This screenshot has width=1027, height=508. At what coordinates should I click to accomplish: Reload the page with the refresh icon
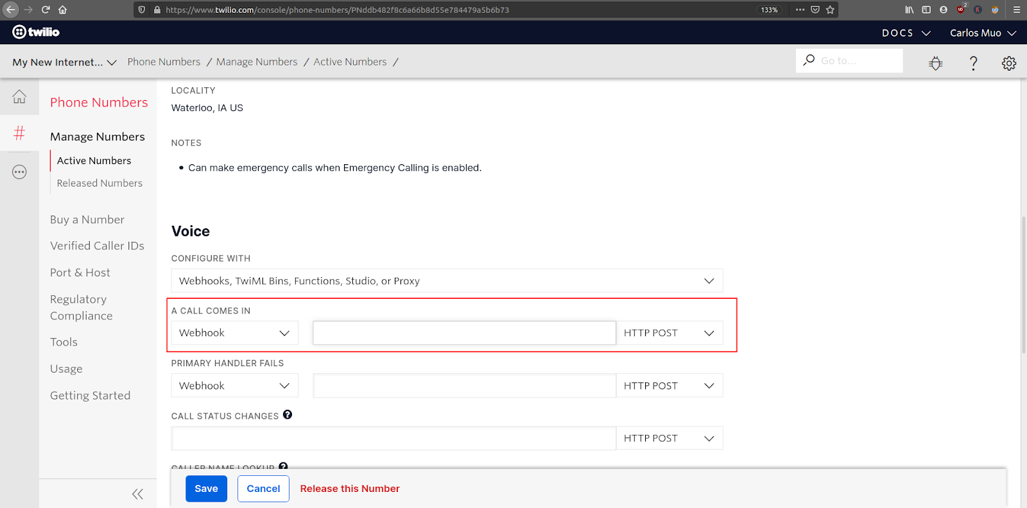[x=46, y=10]
